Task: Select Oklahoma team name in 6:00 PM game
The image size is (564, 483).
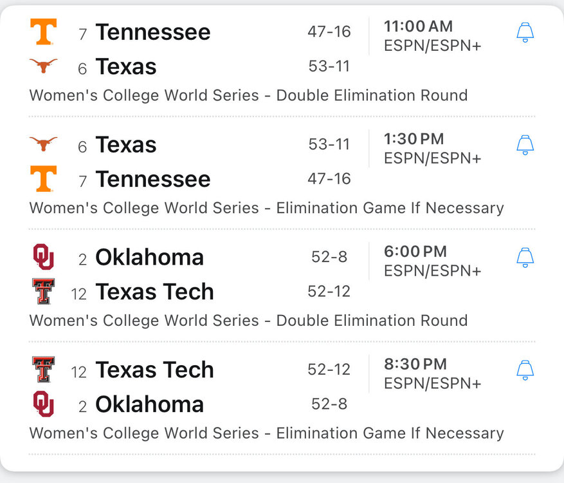Action: pos(149,258)
